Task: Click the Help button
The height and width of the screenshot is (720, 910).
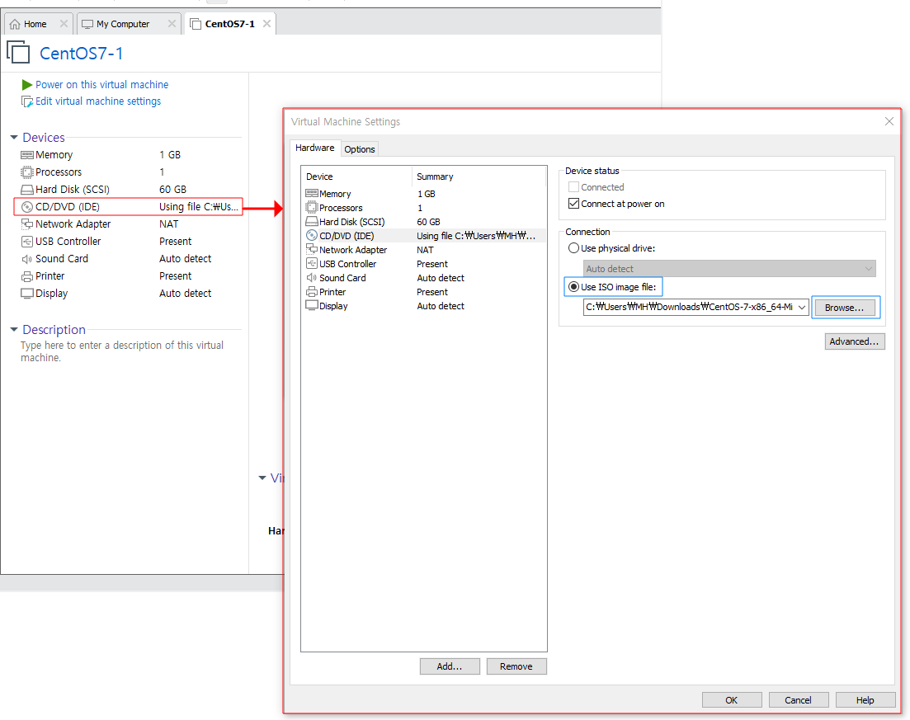Action: pyautogui.click(x=865, y=699)
